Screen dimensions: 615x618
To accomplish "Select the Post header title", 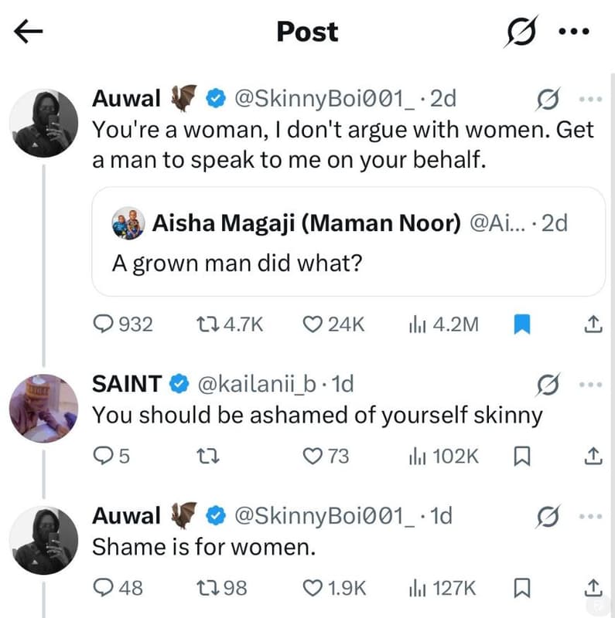I will click(307, 31).
